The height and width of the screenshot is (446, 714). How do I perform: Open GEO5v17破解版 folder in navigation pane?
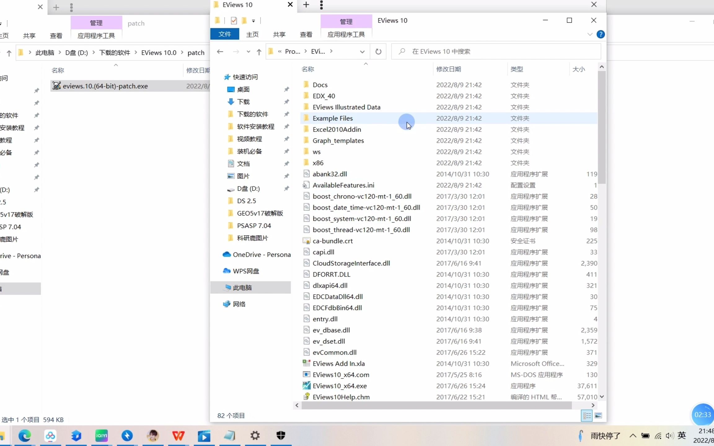coord(260,213)
